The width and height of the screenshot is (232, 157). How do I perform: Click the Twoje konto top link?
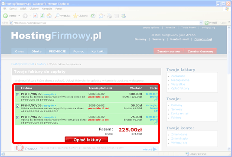tap(188, 28)
